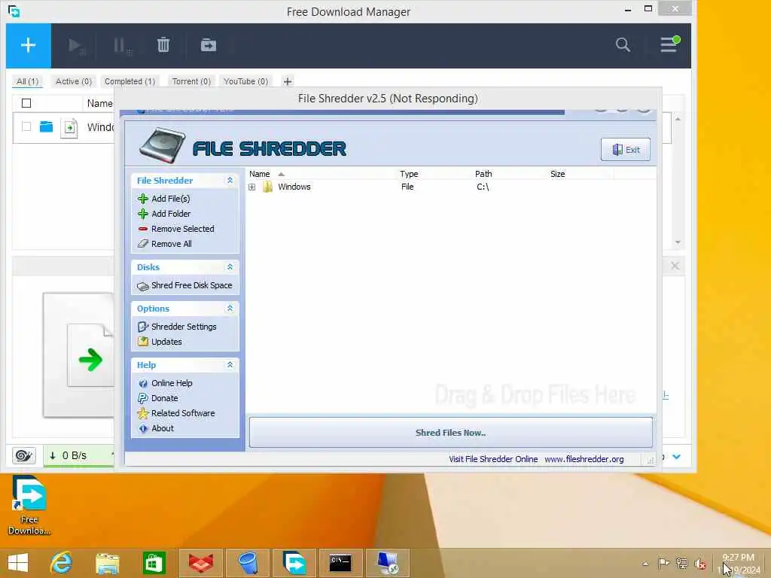The width and height of the screenshot is (771, 578).
Task: Click Shred Files Now button
Action: [450, 433]
